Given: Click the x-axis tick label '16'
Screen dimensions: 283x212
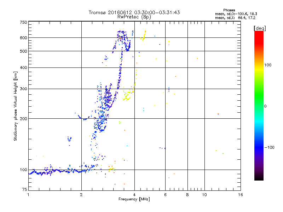Looking at the screenshot, I should click(241, 195).
